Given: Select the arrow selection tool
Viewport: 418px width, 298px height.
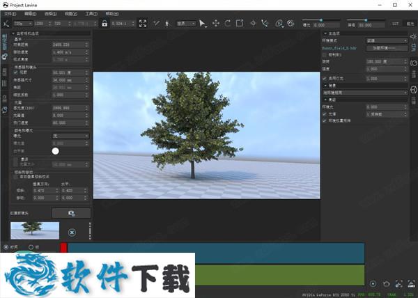Looking at the screenshot, I should 203,23.
